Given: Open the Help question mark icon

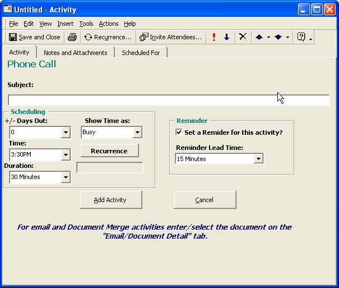Looking at the screenshot, I should point(301,37).
